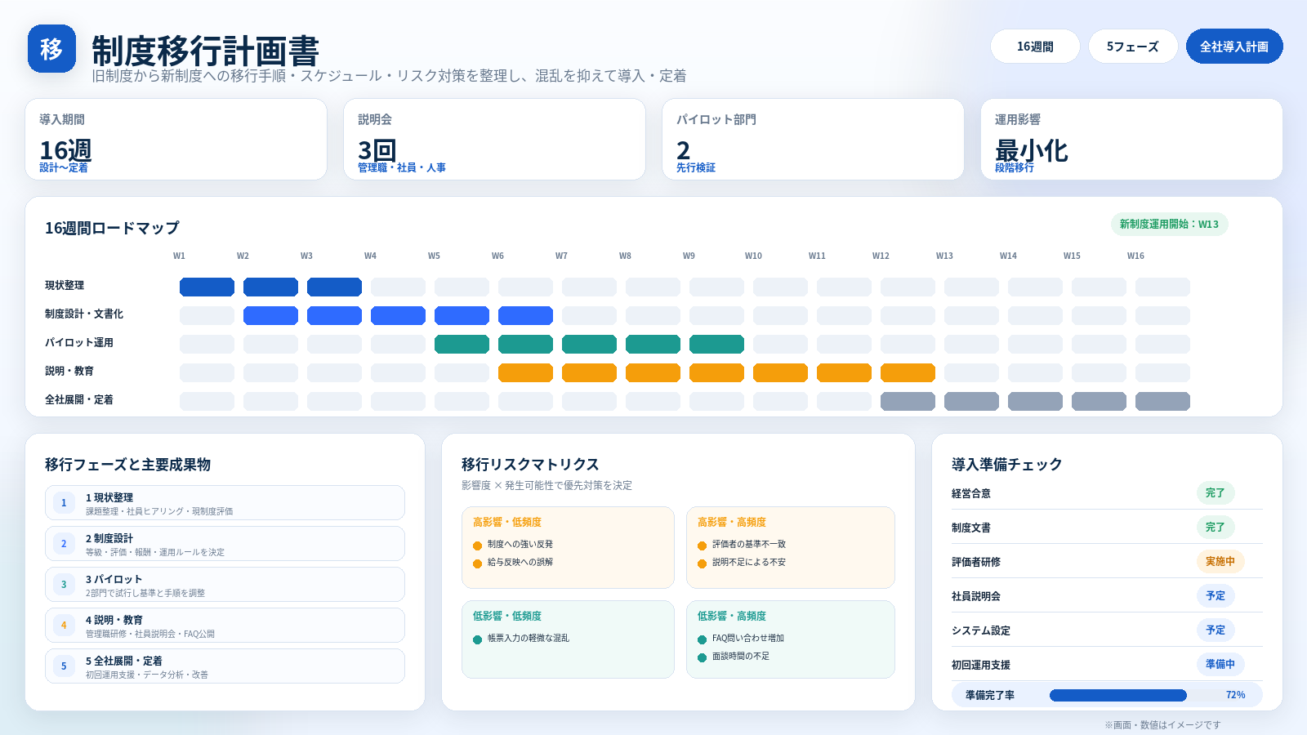This screenshot has height=735, width=1307.
Task: Open the 全社導入計画 button
Action: [x=1234, y=47]
